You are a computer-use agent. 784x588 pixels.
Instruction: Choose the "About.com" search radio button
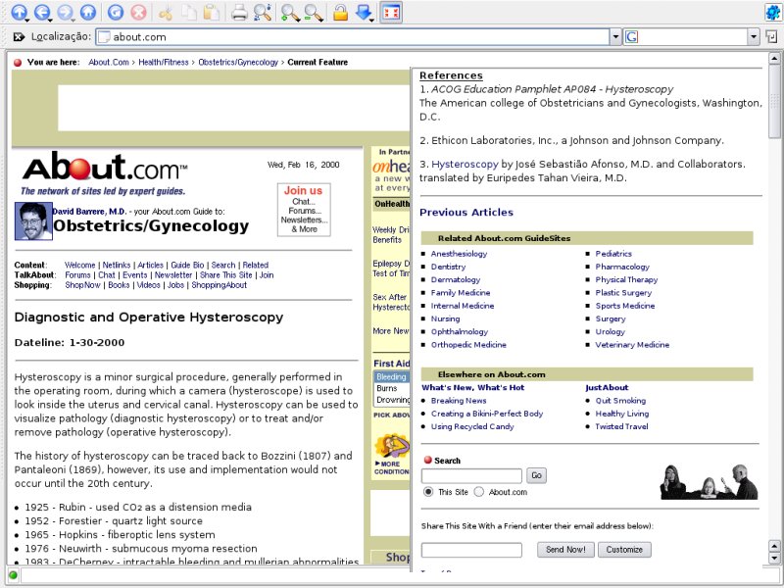(479, 492)
